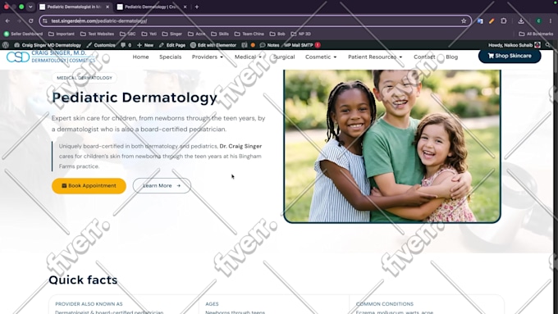The height and width of the screenshot is (314, 558).
Task: Click the PROVIDER ALSO KNOWN AS label
Action: [x=89, y=304]
